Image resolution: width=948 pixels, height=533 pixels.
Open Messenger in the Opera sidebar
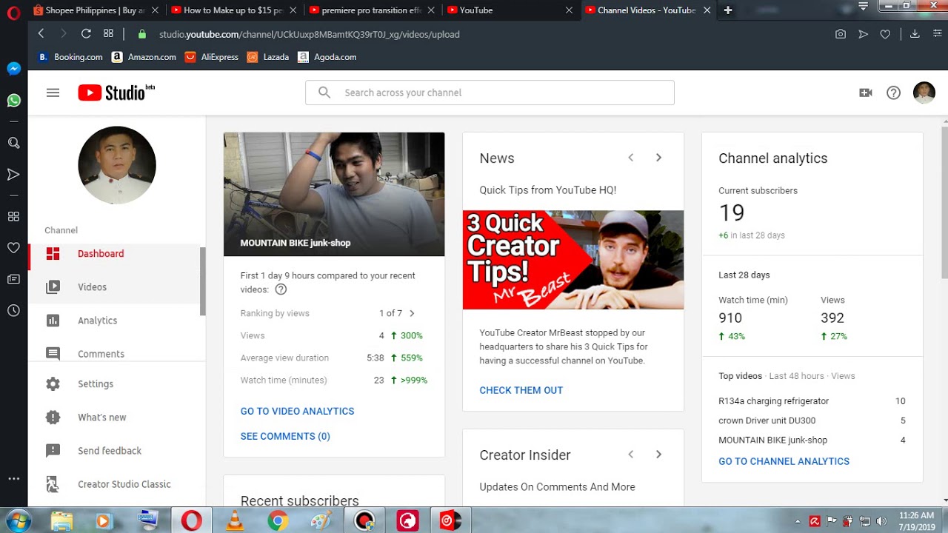click(13, 69)
